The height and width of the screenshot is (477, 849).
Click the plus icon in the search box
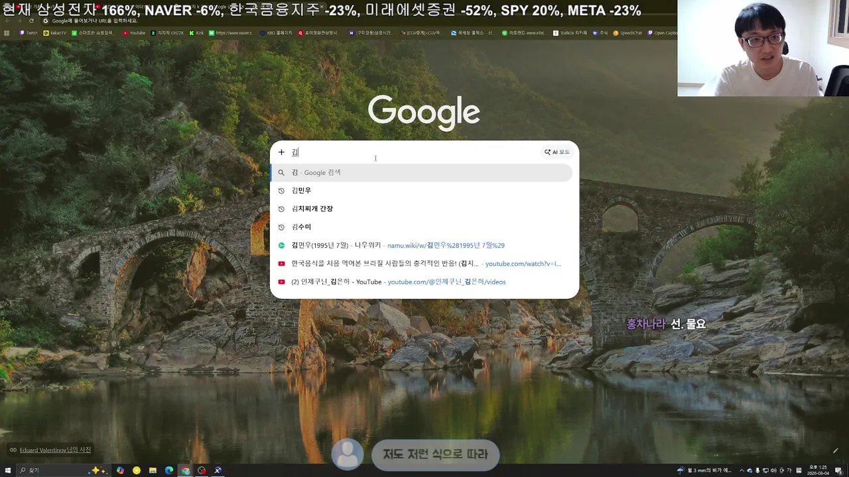tap(281, 152)
